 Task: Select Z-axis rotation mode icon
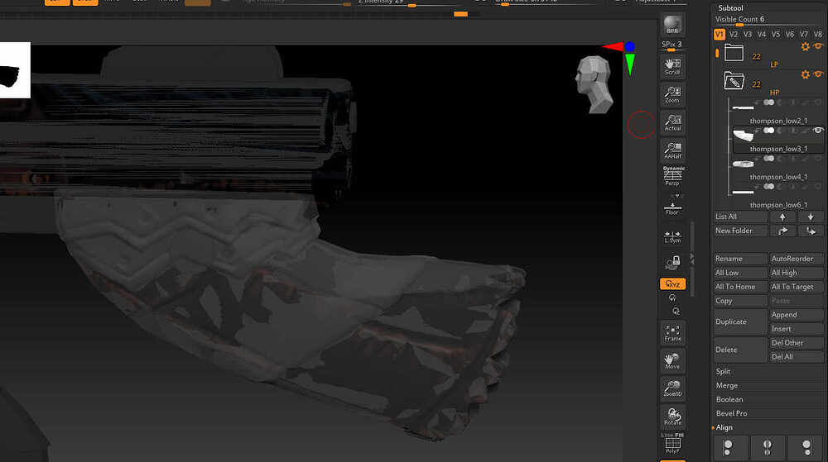click(676, 312)
